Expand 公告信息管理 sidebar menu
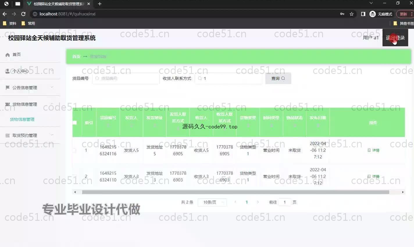 30,88
